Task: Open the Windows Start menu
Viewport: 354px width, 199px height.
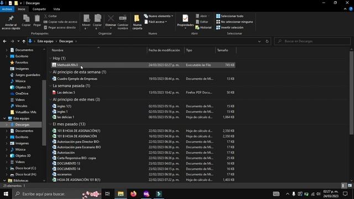Action: click(x=6, y=194)
